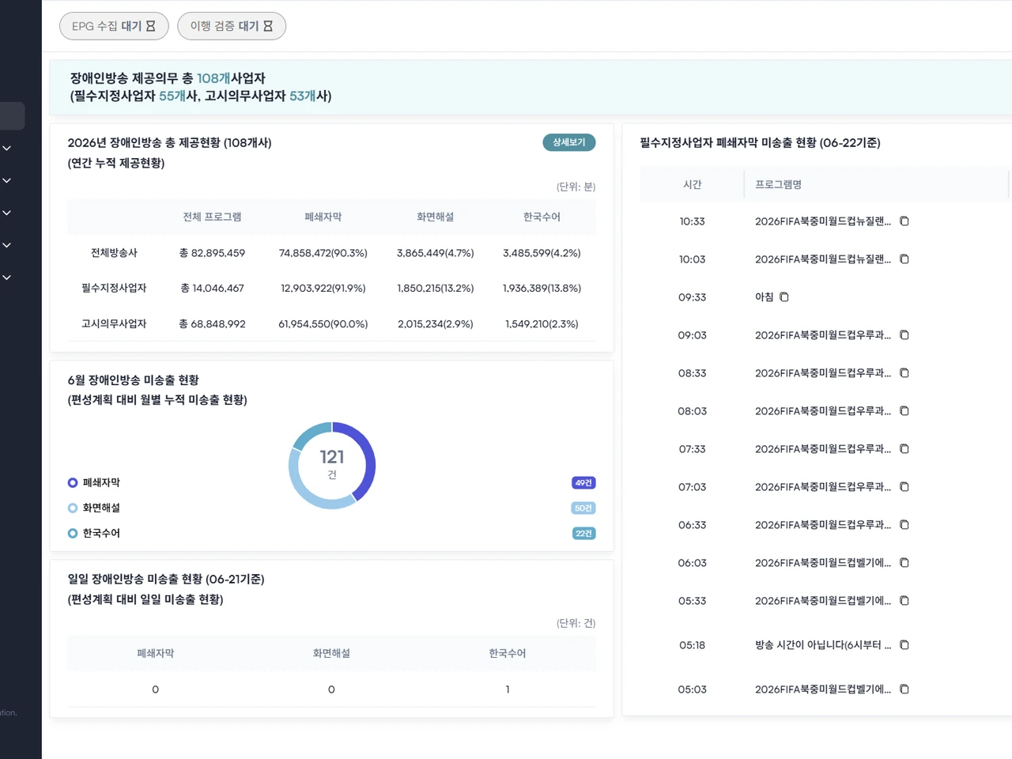This screenshot has height=759, width=1012.
Task: Toggle the 폐쇄자막 legend item in donut chart
Action: coord(94,482)
